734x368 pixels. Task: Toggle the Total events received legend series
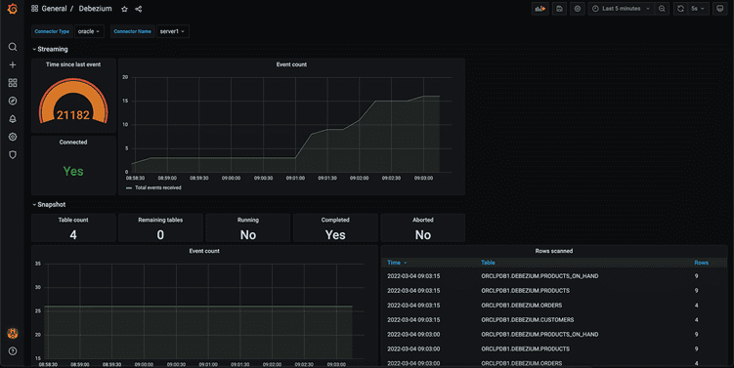point(157,187)
